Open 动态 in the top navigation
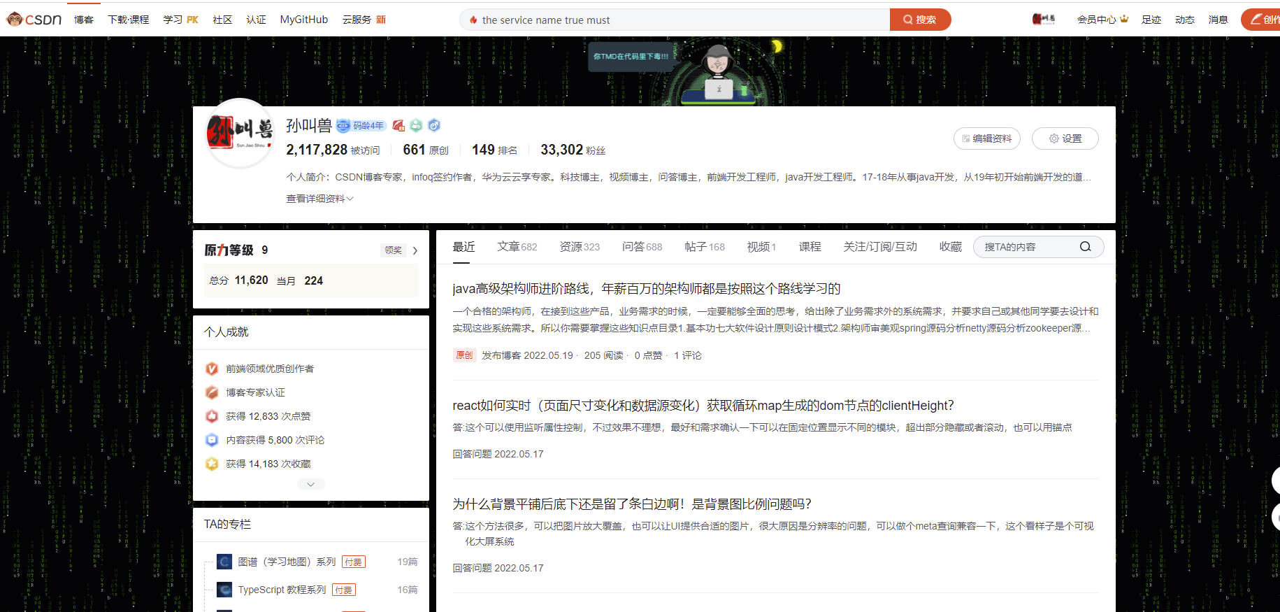This screenshot has height=612, width=1280. click(x=1185, y=20)
